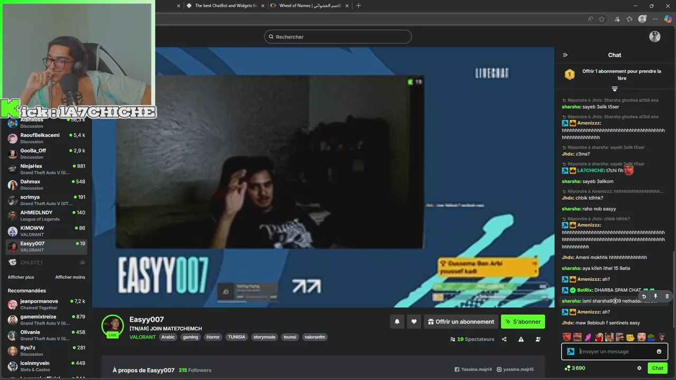
Task: Click the TUNISIA tag
Action: tap(237, 337)
